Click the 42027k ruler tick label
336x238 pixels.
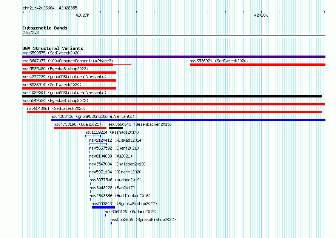[82, 15]
